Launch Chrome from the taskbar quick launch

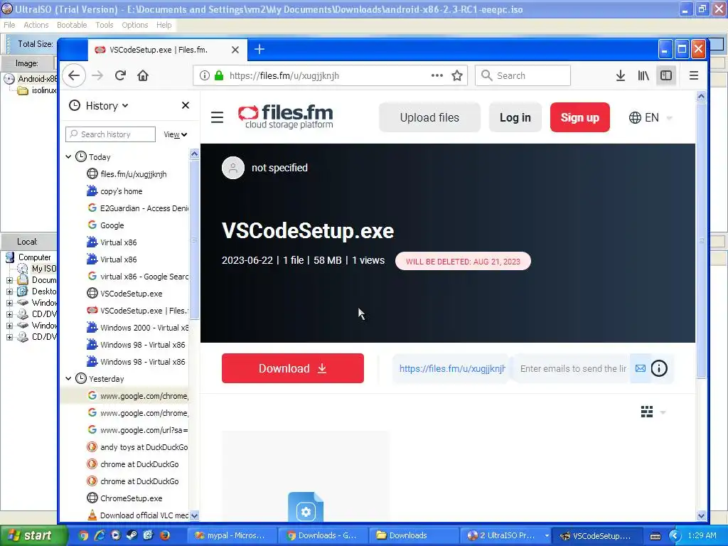click(84, 535)
